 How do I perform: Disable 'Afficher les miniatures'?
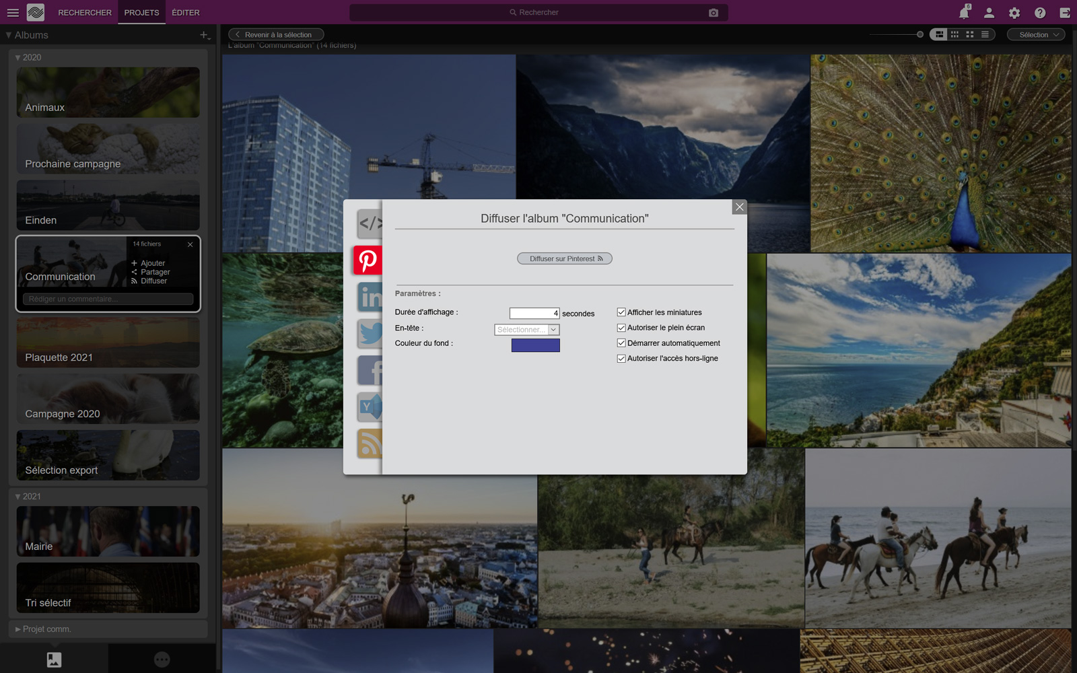[x=621, y=312]
